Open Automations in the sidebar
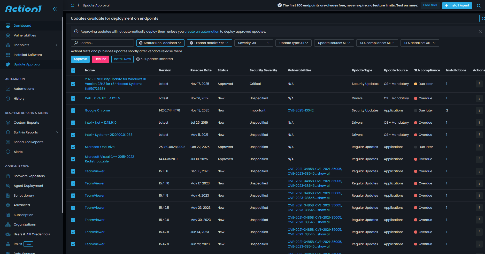Image resolution: width=485 pixels, height=254 pixels. click(24, 89)
